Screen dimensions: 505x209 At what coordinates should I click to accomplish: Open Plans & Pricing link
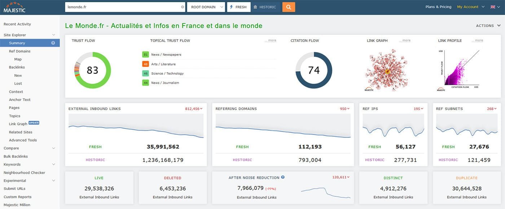click(x=438, y=7)
